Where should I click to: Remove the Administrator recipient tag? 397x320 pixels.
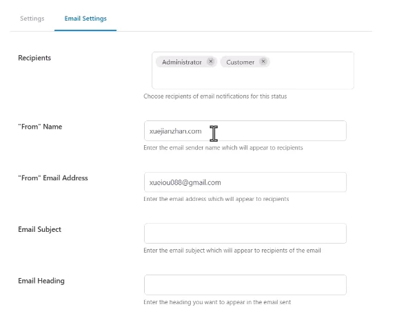coord(211,61)
